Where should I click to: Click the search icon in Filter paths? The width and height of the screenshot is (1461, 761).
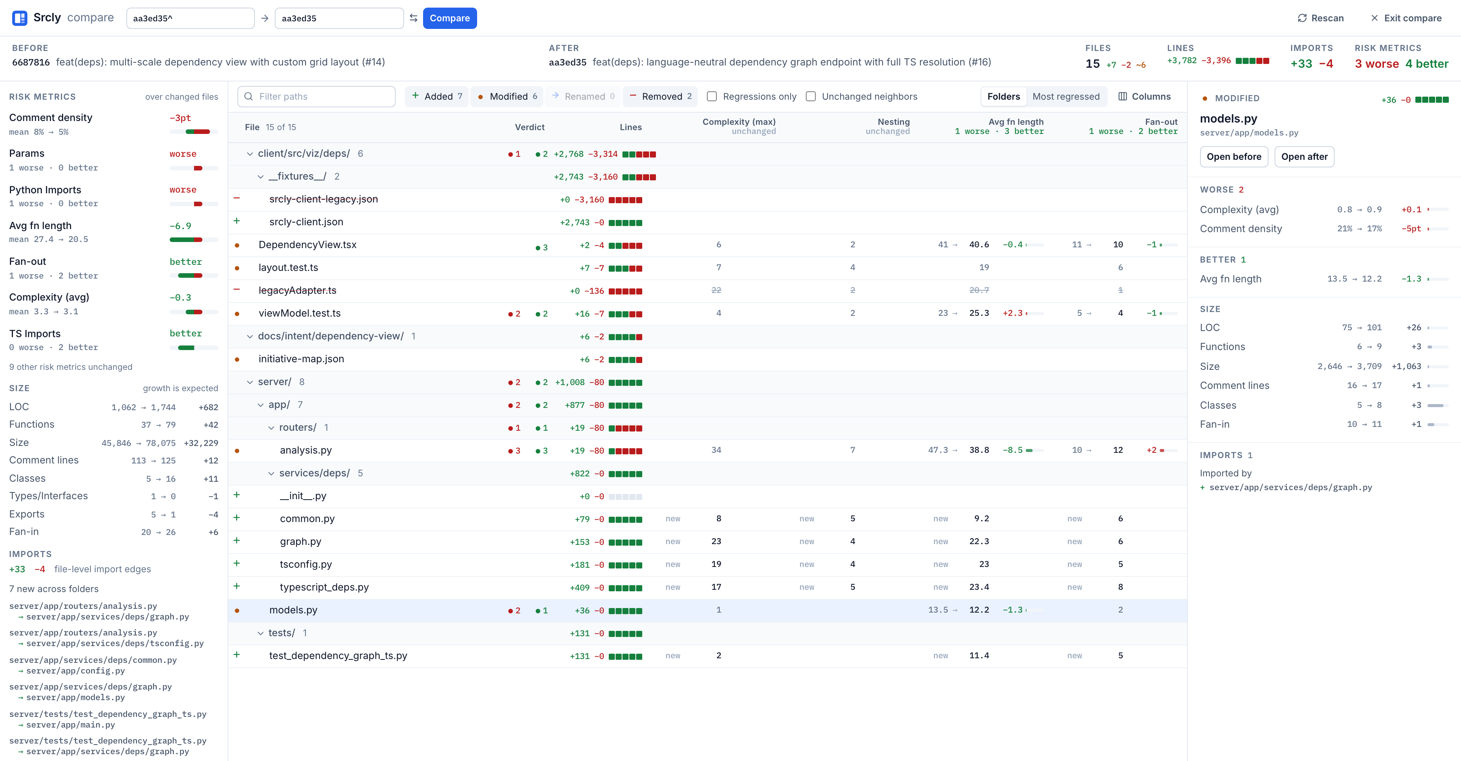248,96
